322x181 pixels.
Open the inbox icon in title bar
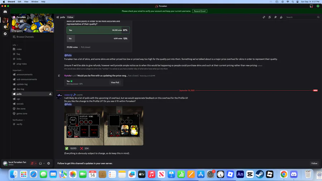pos(311,6)
